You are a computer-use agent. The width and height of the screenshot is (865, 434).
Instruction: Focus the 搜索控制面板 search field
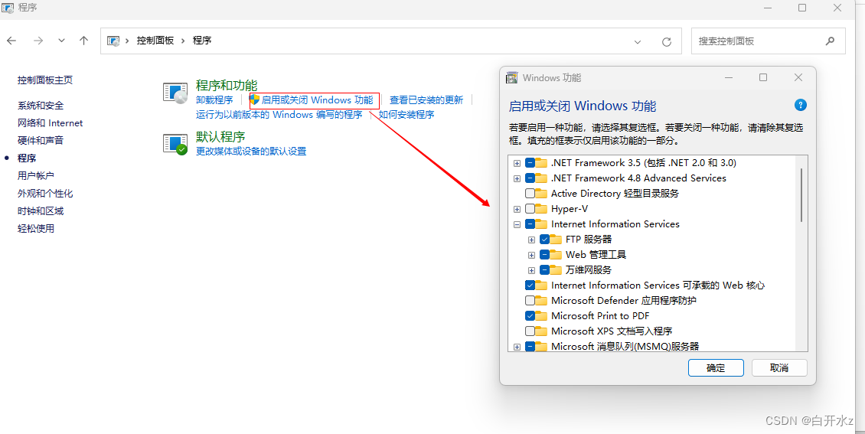coord(768,41)
